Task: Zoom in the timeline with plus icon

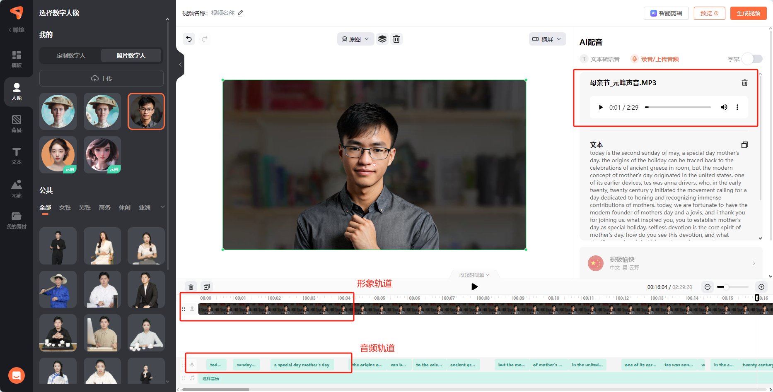Action: tap(761, 287)
